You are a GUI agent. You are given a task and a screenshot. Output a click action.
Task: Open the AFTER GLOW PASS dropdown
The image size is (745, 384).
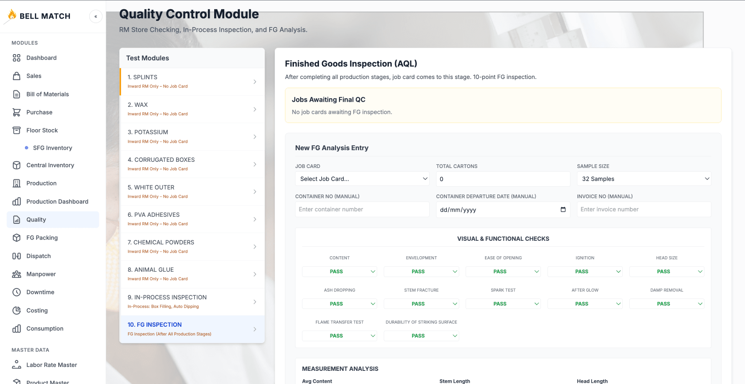(x=585, y=304)
